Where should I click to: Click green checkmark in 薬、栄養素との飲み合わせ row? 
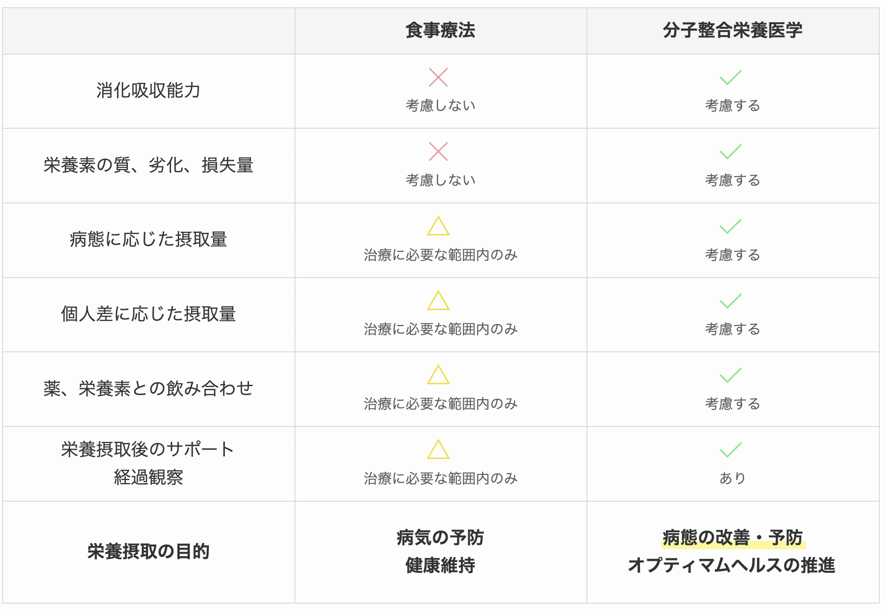pos(730,376)
